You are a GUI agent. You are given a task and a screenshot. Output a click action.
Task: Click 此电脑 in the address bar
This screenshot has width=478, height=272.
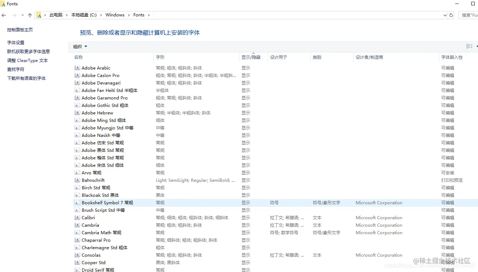[56, 15]
